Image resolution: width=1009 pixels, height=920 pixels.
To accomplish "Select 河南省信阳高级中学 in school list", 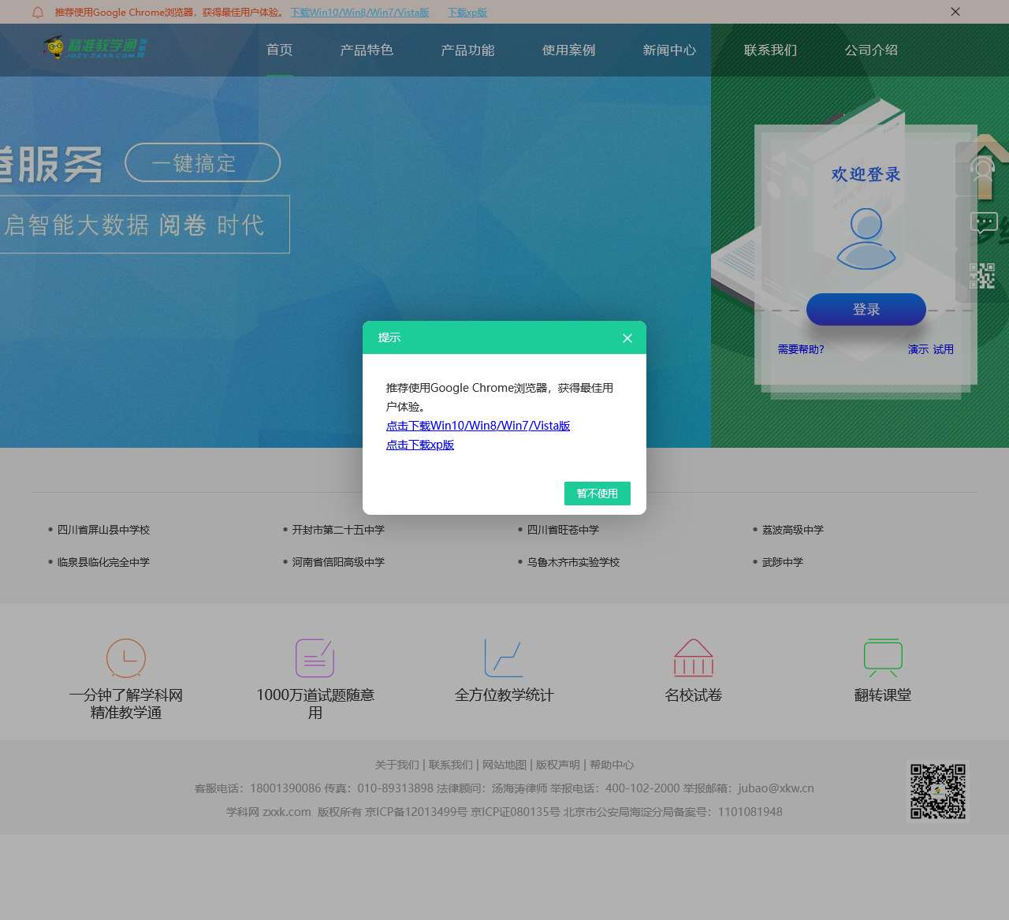I will pos(338,562).
